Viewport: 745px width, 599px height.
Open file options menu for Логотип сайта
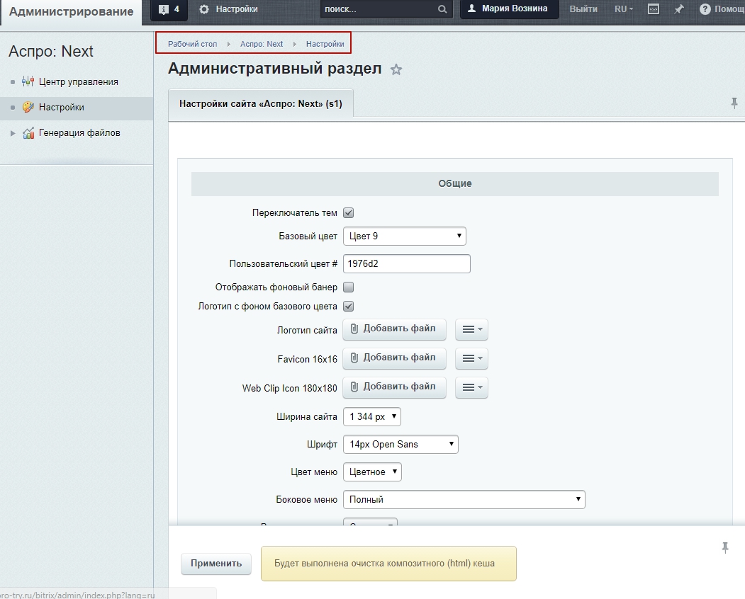click(x=472, y=329)
